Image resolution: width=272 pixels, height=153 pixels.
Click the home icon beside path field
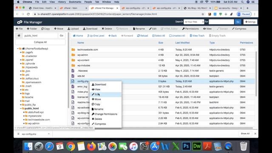[19, 36]
